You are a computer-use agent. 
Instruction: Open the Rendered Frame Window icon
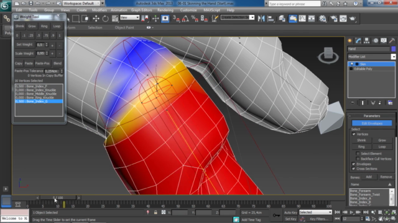[x=343, y=19]
